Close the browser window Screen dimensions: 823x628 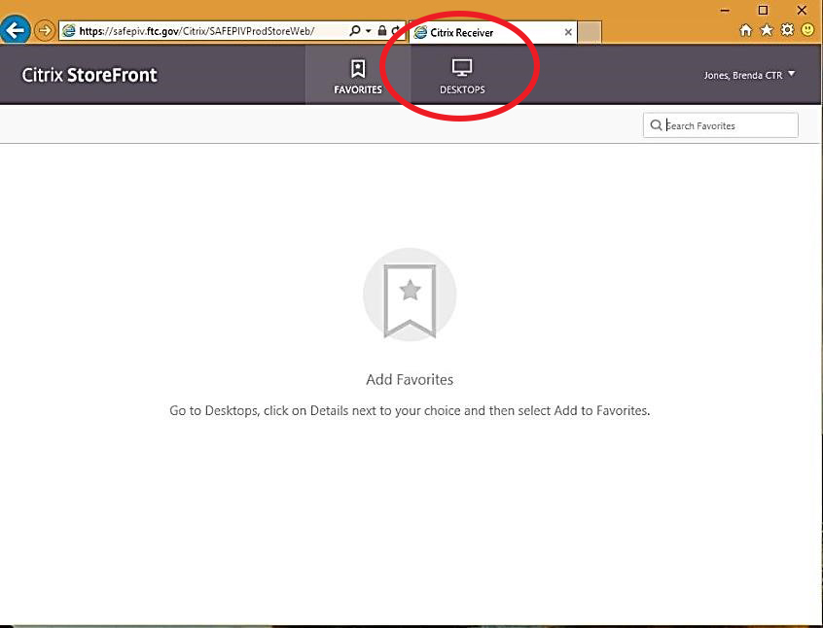point(802,10)
